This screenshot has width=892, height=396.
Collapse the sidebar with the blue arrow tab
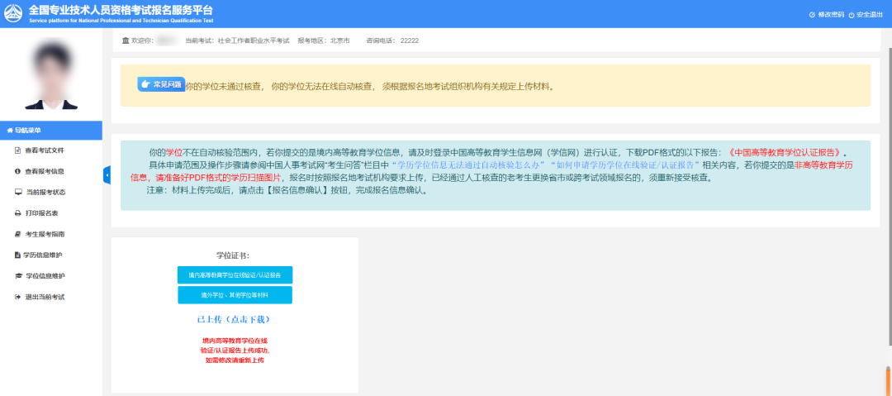click(x=107, y=174)
